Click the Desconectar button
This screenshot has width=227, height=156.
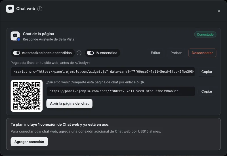tap(202, 53)
